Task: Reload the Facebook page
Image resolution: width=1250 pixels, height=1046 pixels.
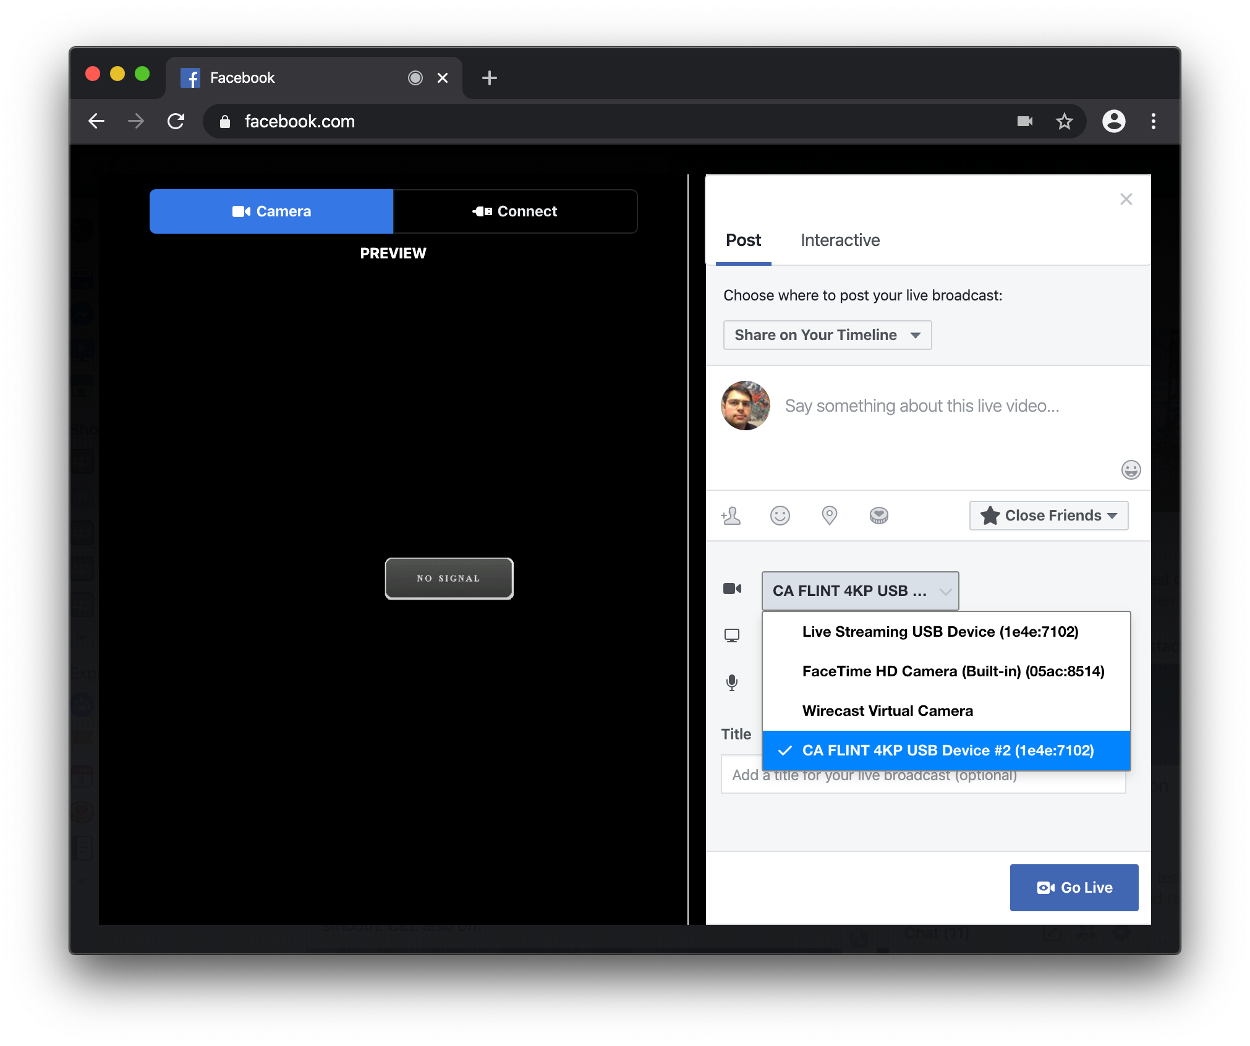Action: click(x=176, y=121)
